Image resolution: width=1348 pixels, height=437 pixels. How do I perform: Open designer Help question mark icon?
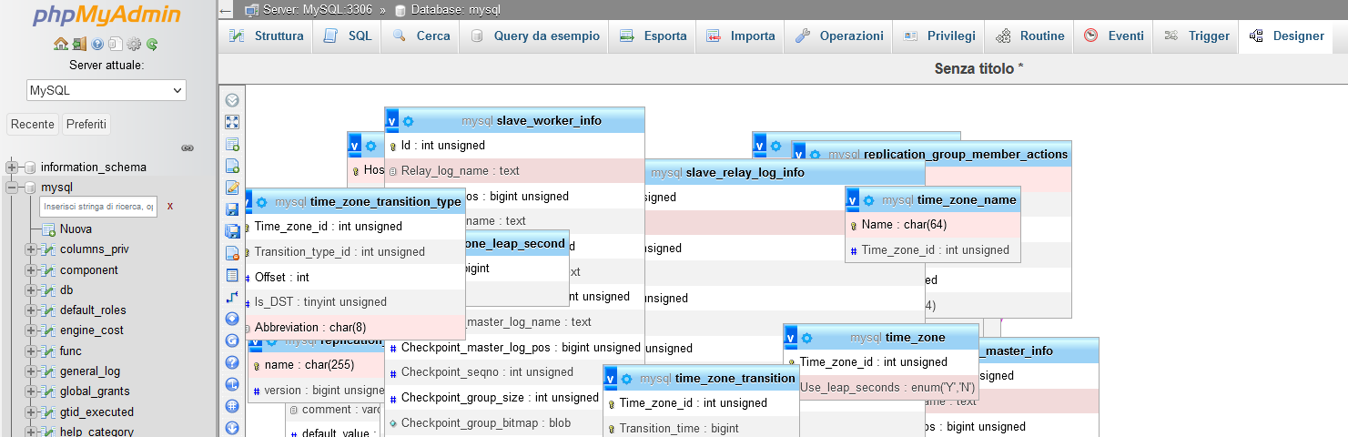pyautogui.click(x=232, y=362)
